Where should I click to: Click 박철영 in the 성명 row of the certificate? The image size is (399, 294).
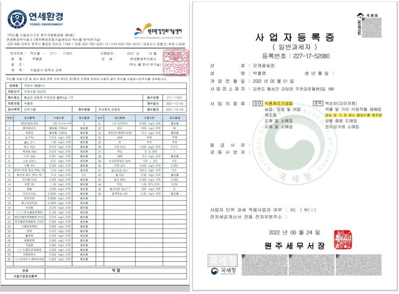point(259,73)
